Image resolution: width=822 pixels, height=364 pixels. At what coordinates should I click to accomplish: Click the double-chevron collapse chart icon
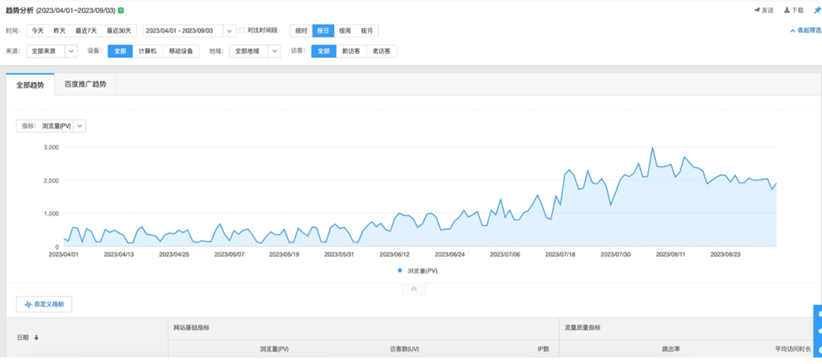point(414,289)
